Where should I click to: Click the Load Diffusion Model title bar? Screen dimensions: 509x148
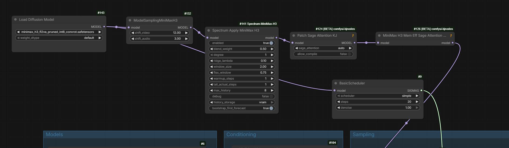coord(59,19)
